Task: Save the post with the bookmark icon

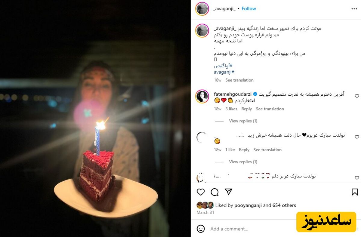Action: (x=355, y=192)
